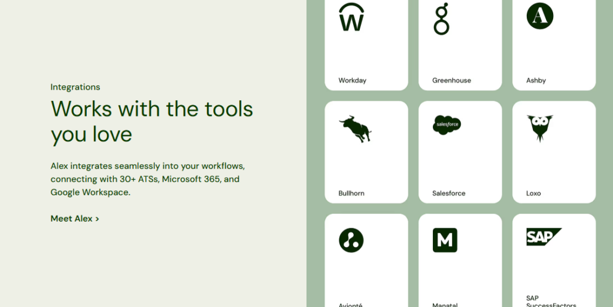Click the Greenhouse logo icon
Viewport: 613px width, 307px height.
point(441,19)
